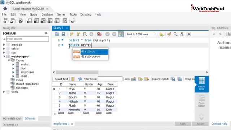Create a new view icon

[x=43, y=21]
